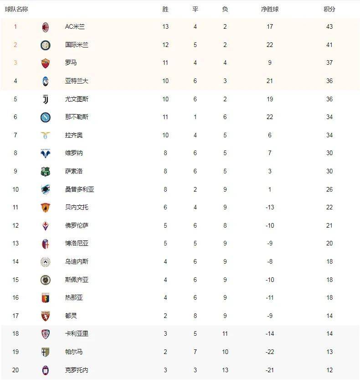Open the 桑普多利亚 team link
360x380 pixels.
[x=79, y=189]
